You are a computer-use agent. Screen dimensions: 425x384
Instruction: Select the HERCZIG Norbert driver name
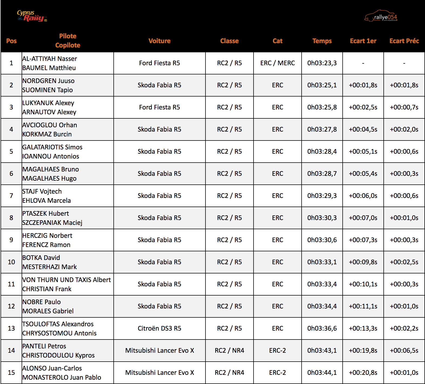click(48, 236)
